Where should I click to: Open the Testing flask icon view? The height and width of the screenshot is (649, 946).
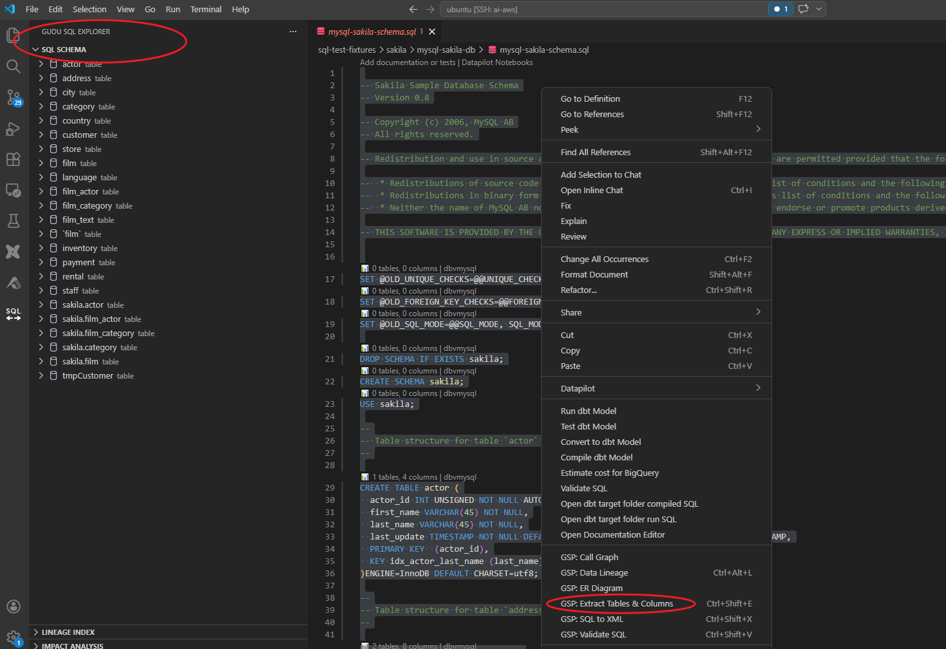pos(13,221)
